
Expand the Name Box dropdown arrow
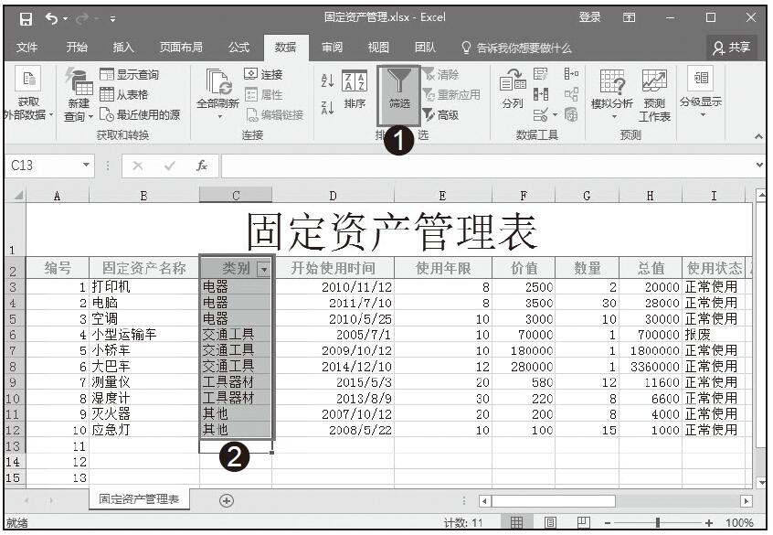87,166
